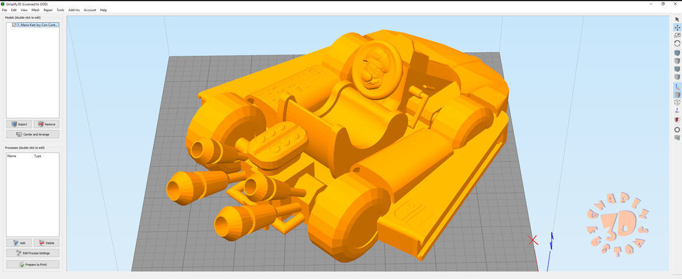
Task: Open the View menu
Action: [24, 10]
